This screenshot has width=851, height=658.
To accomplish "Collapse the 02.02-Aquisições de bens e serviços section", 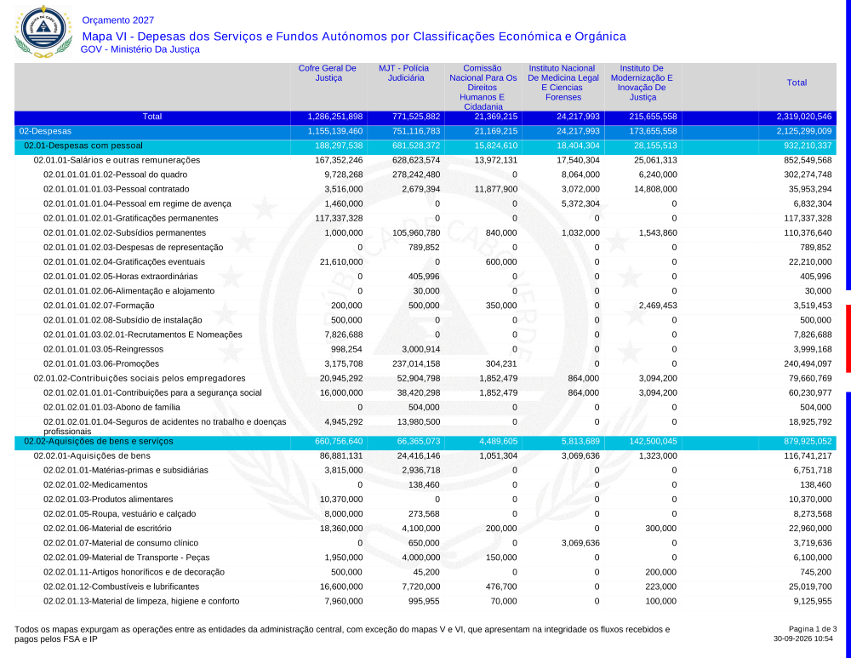I will click(425, 442).
